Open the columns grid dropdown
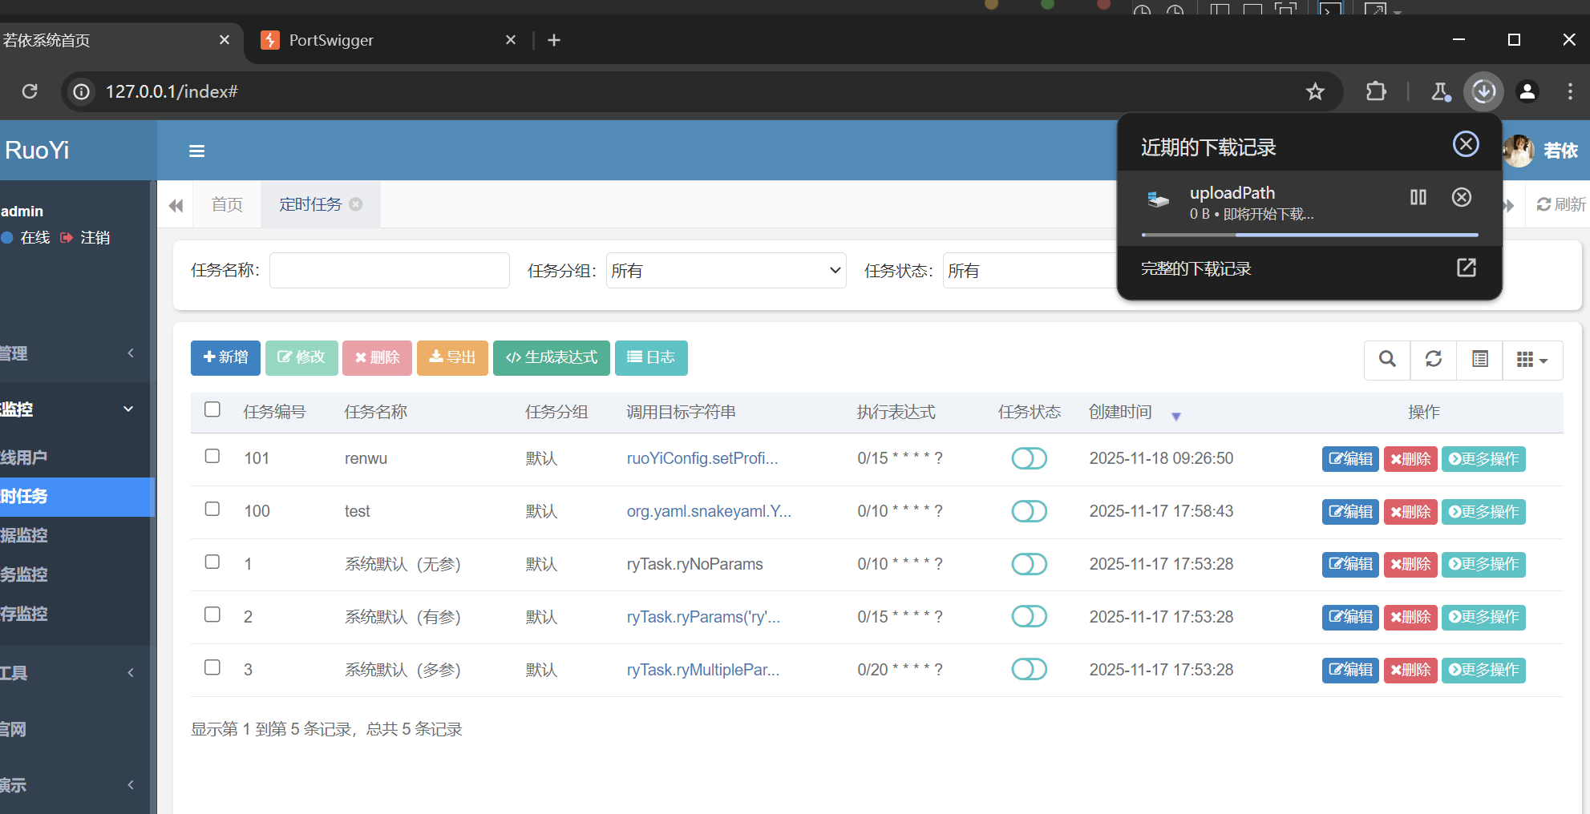Image resolution: width=1590 pixels, height=814 pixels. tap(1531, 359)
